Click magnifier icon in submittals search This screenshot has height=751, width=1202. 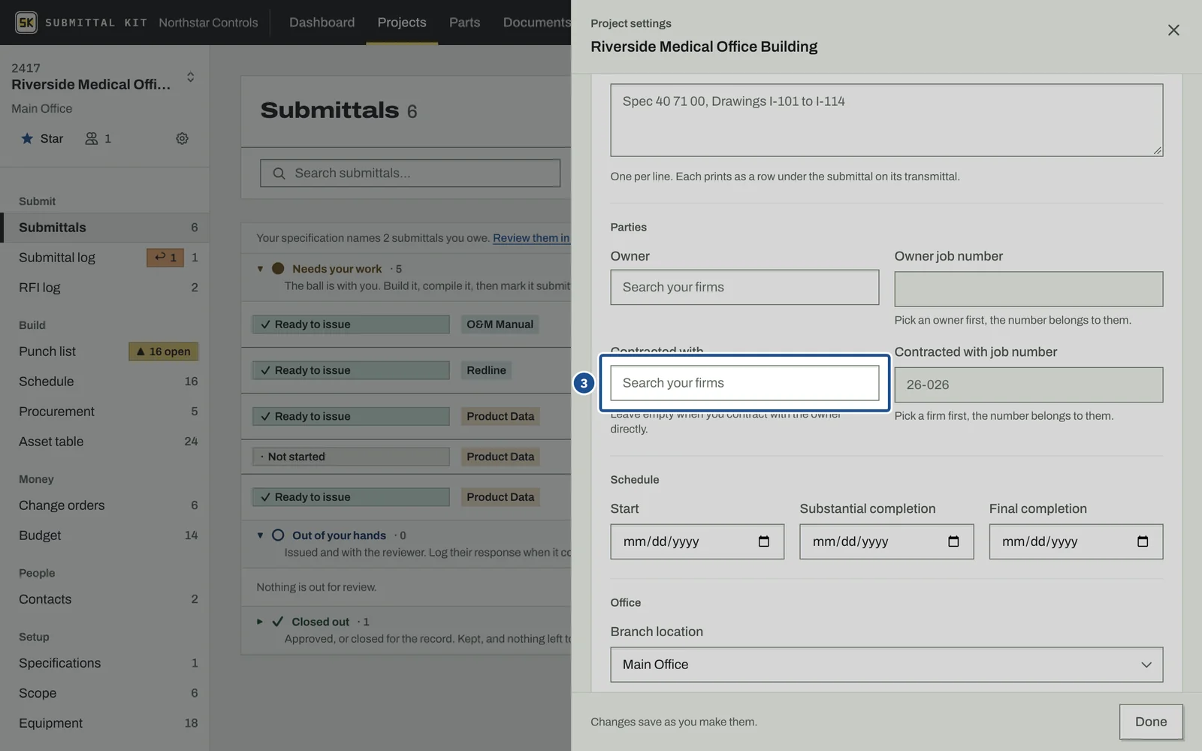[279, 173]
